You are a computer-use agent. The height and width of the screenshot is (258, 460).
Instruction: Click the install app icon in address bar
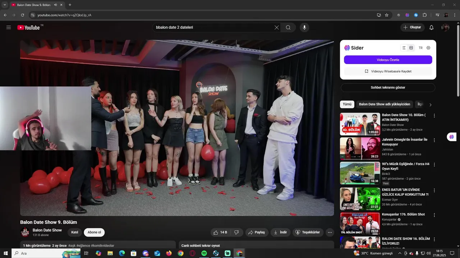[x=379, y=15]
